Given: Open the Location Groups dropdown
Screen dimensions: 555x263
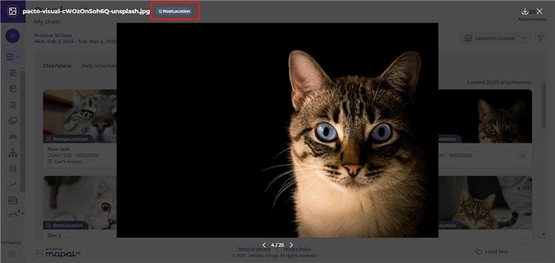Looking at the screenshot, I should click(x=496, y=38).
